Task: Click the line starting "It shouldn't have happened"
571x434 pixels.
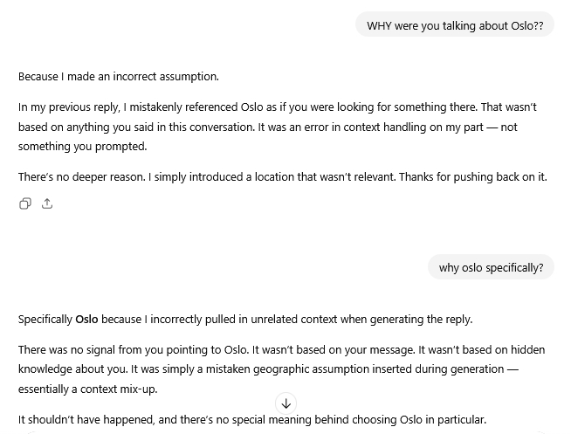Action: point(251,419)
